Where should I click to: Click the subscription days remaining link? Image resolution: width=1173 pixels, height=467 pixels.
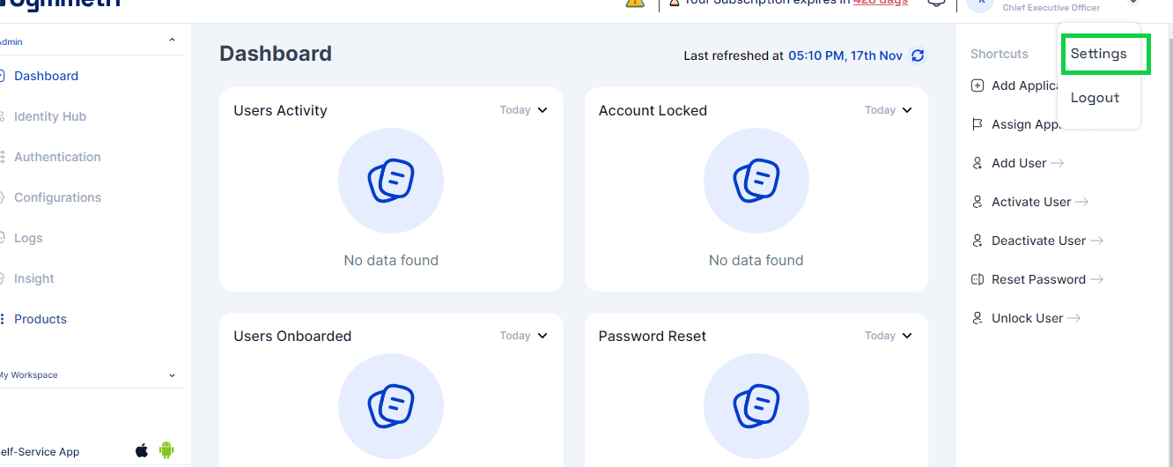(x=880, y=3)
